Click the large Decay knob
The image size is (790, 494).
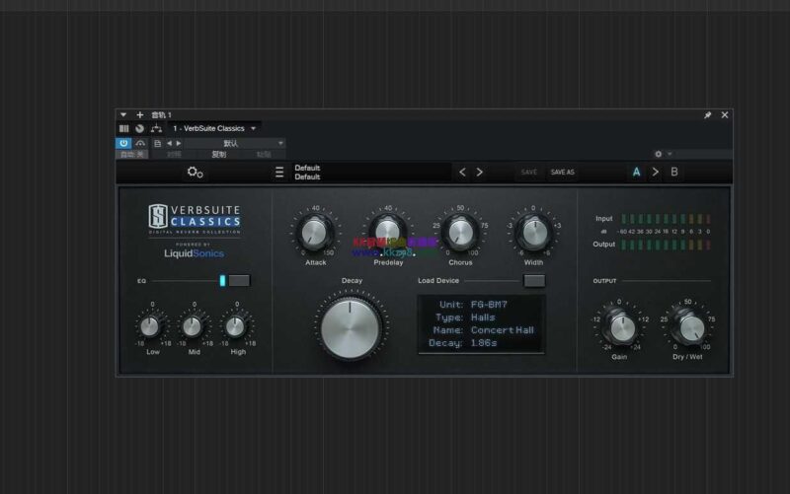pos(351,329)
